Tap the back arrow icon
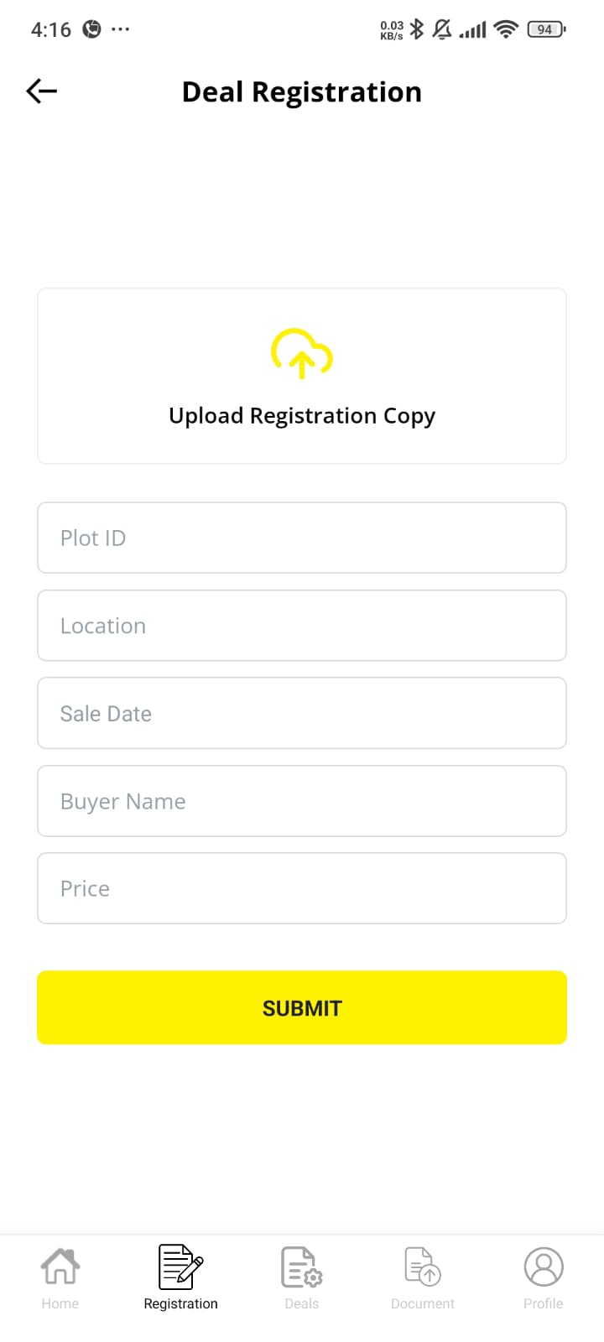This screenshot has height=1342, width=604. pyautogui.click(x=42, y=91)
